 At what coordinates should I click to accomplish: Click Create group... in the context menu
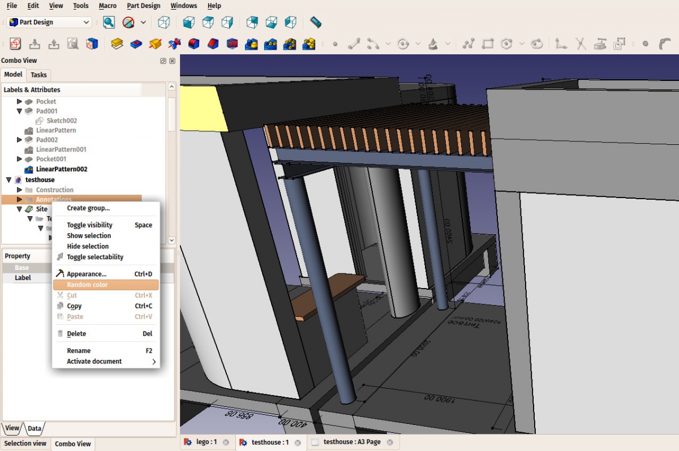pyautogui.click(x=88, y=208)
